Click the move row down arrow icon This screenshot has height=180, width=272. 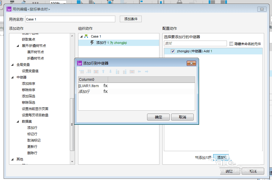pyautogui.click(x=110, y=72)
